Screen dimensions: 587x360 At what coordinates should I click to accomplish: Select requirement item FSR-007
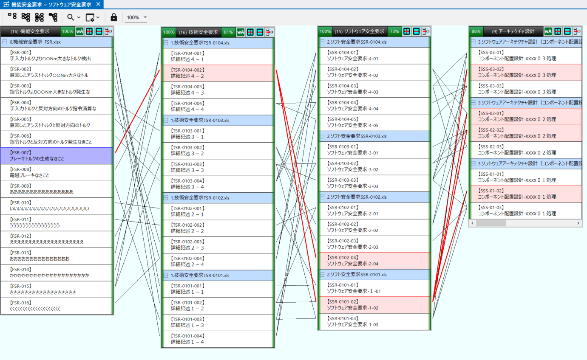pos(57,156)
